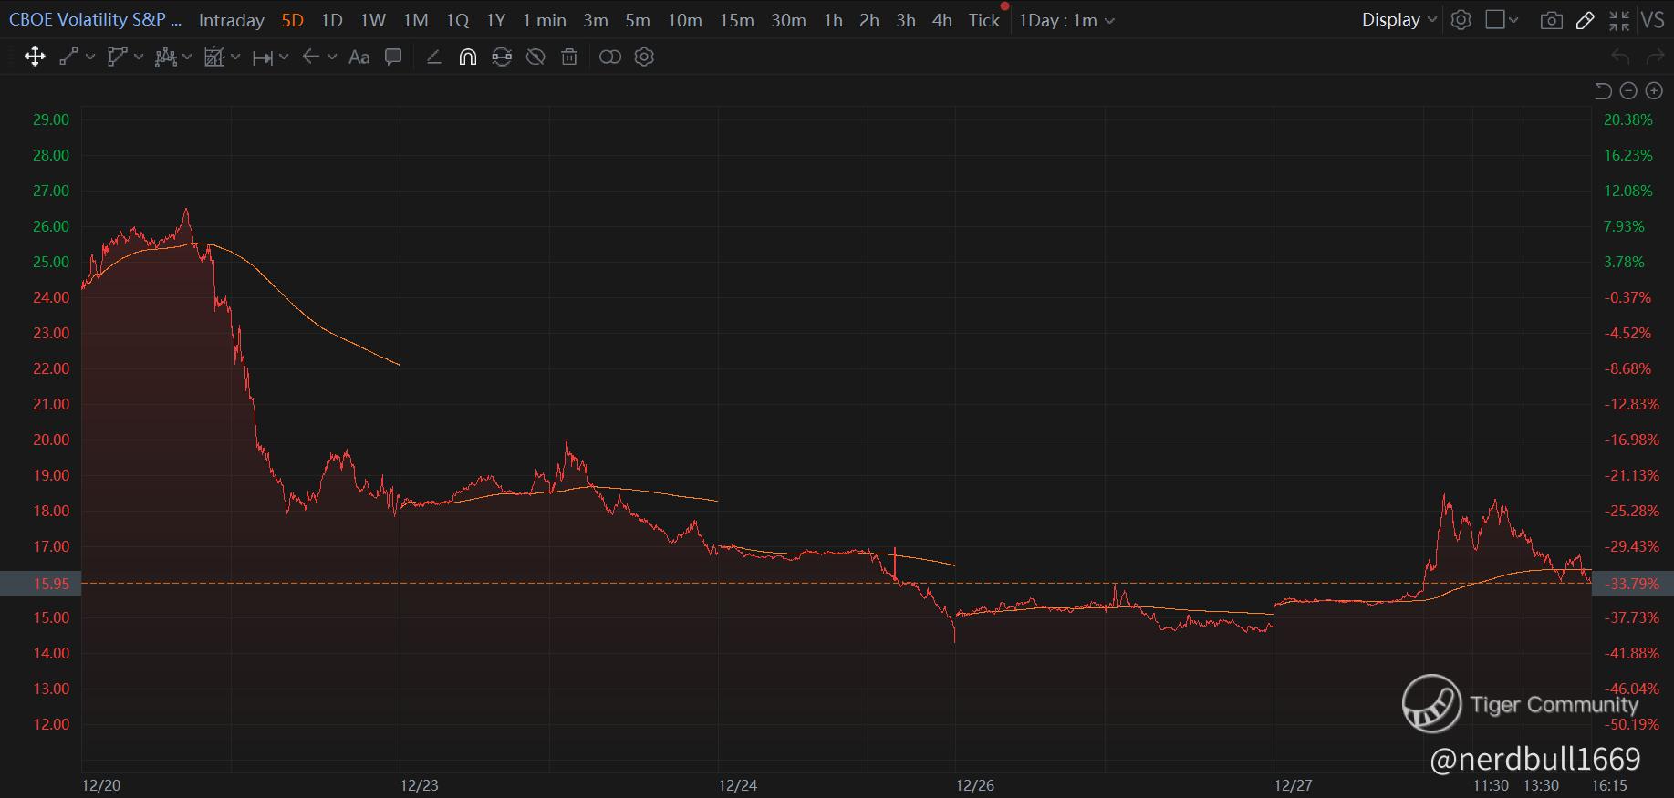Expand the pitchfork tool options

pyautogui.click(x=186, y=57)
